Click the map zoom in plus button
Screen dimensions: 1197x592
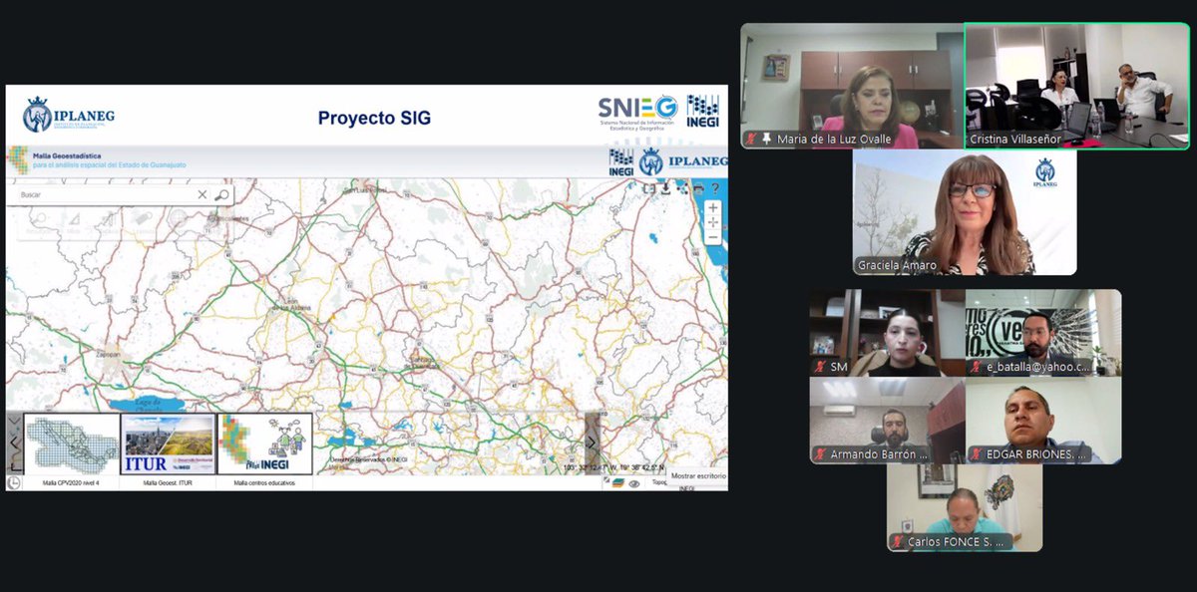coord(713,207)
